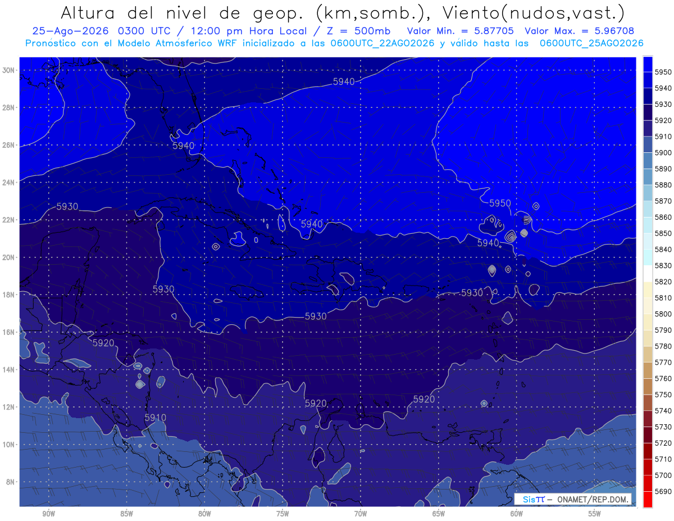Click the 85W longitude axis label
Viewport: 674px width, 521px height.
tap(126, 514)
